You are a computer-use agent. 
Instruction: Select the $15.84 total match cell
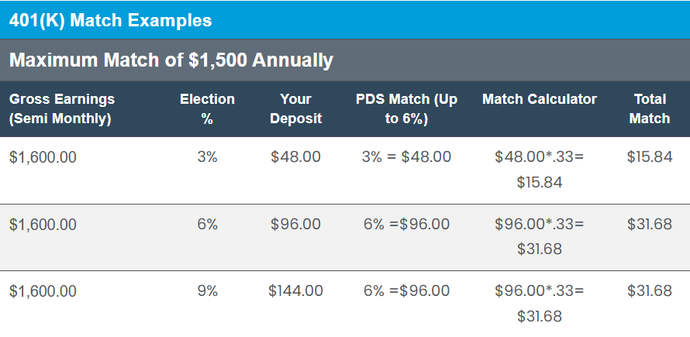(650, 157)
